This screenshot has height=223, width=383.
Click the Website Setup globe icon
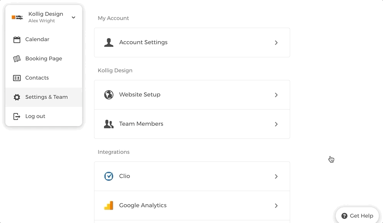109,95
